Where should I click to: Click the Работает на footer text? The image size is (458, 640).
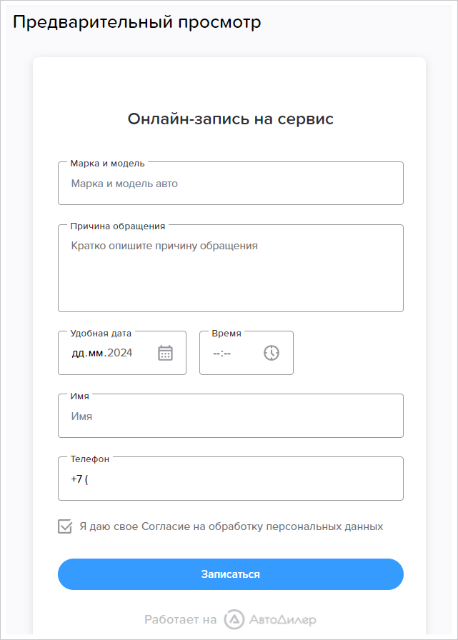pos(181,619)
